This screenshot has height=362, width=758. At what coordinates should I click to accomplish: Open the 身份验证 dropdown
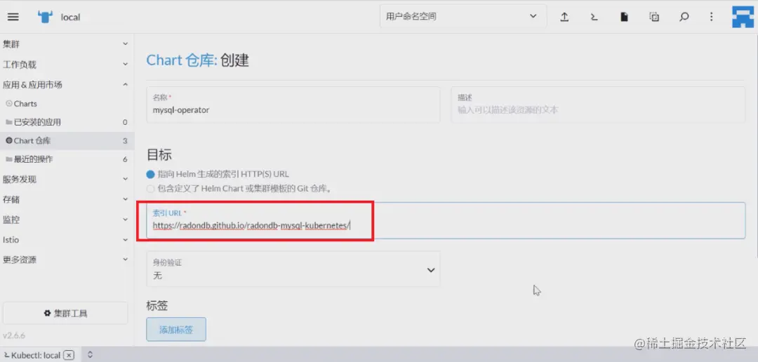click(293, 269)
